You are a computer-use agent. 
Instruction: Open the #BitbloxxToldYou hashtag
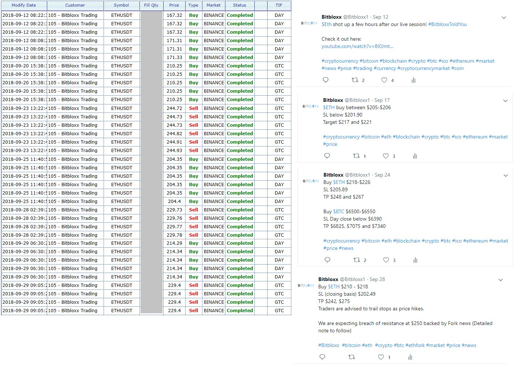[x=447, y=24]
